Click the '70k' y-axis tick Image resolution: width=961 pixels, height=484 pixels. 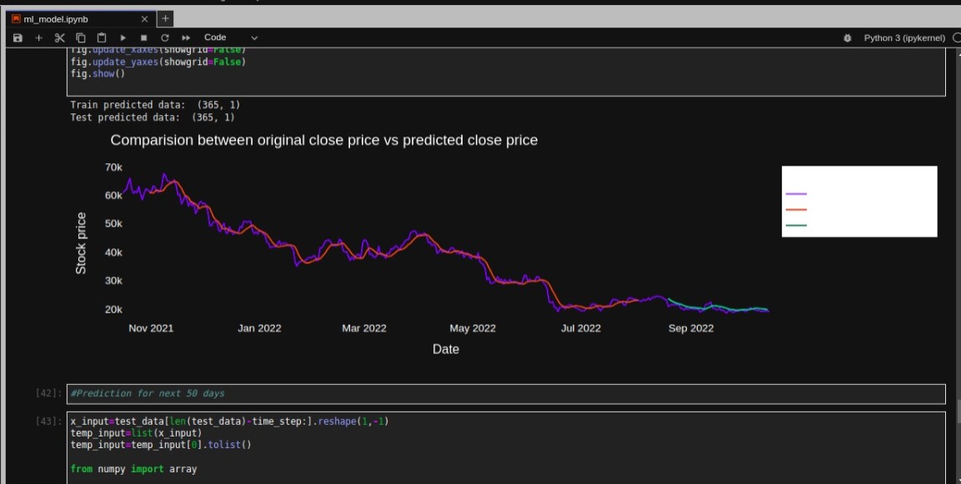pos(113,167)
